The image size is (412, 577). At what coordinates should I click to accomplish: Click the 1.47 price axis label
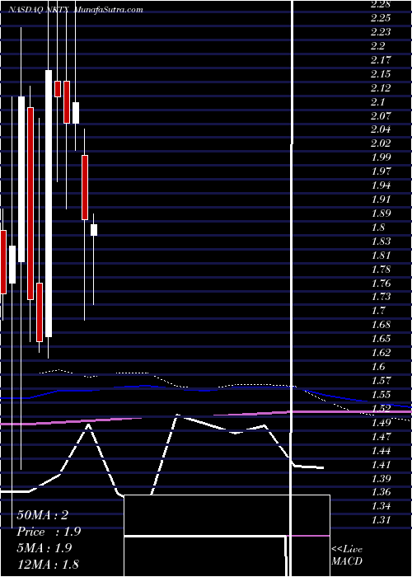click(x=381, y=436)
